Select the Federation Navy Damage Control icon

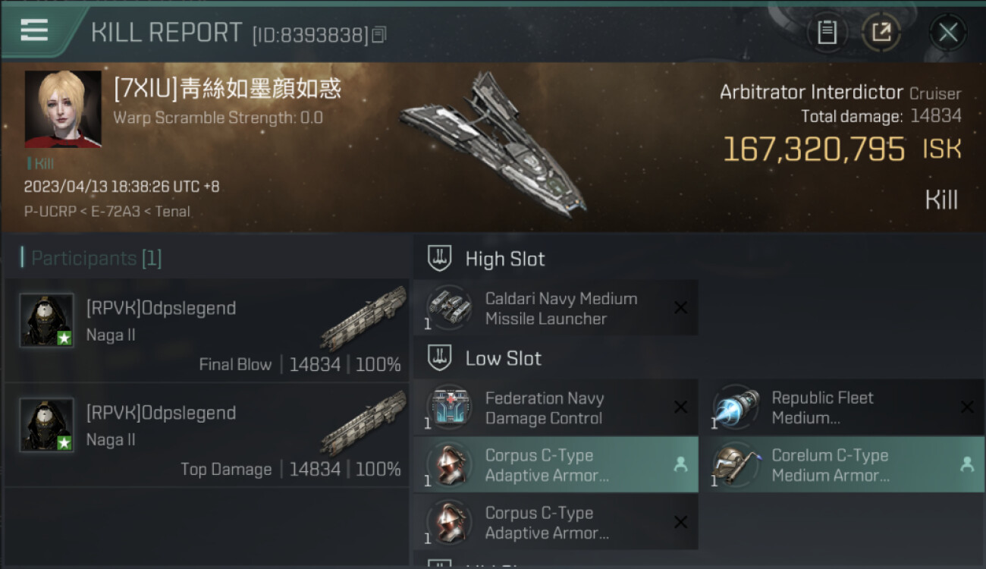pyautogui.click(x=447, y=407)
